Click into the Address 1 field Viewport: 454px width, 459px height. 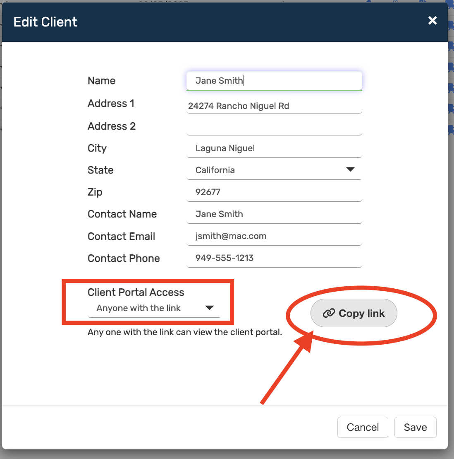click(274, 106)
